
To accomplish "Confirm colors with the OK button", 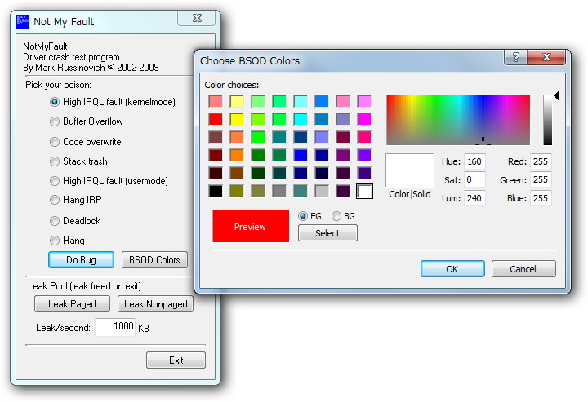I will tap(452, 269).
